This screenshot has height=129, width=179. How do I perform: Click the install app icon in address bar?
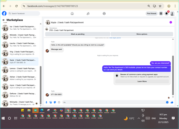[x=155, y=6]
